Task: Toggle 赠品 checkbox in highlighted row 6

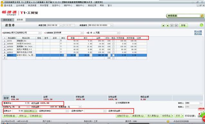Action: [x=113, y=55]
